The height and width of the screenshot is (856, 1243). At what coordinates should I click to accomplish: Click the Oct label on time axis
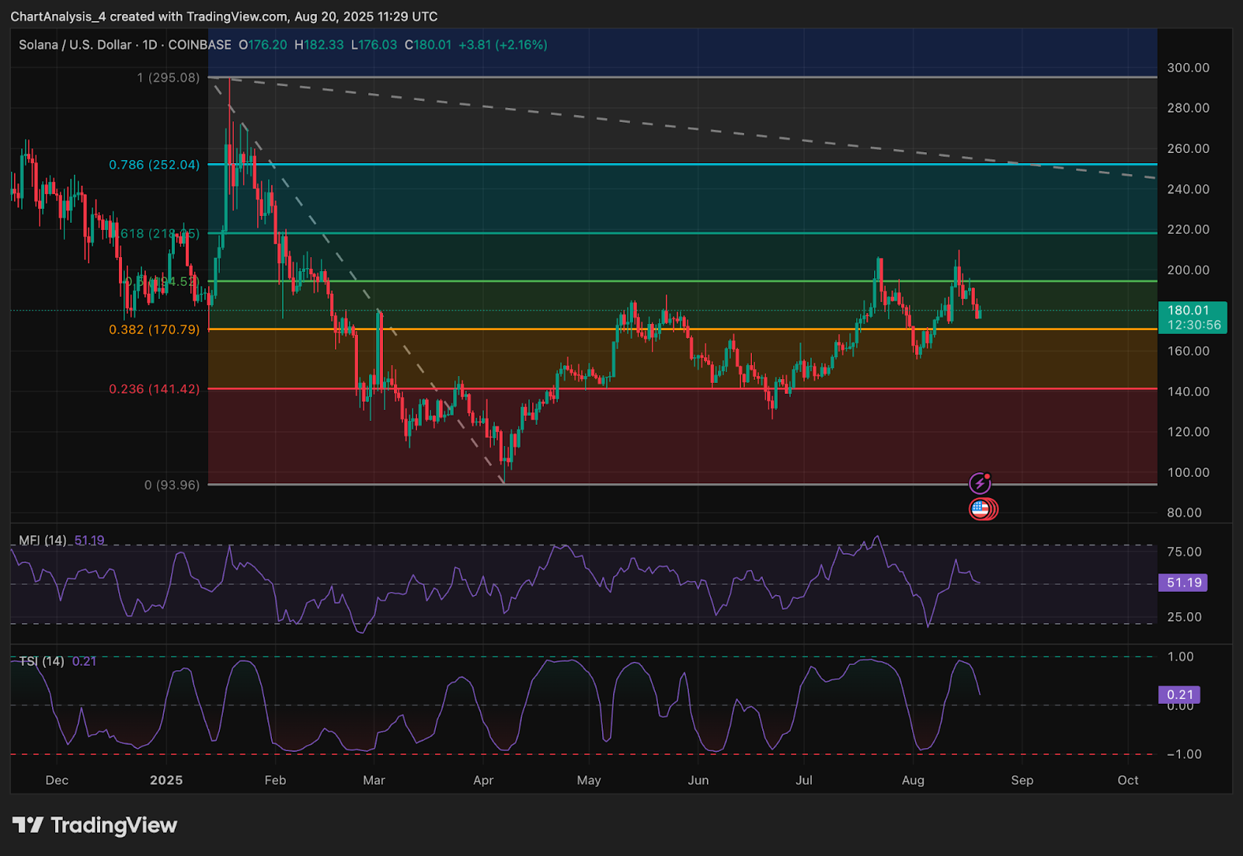coord(1127,780)
